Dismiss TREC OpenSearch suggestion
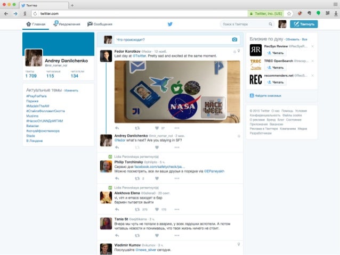 point(312,61)
